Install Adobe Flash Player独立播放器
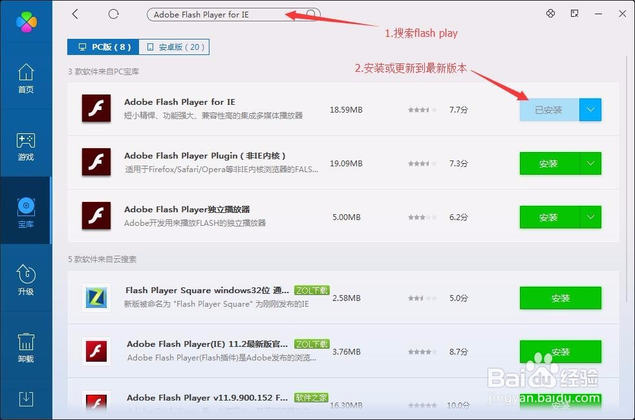 coord(549,217)
